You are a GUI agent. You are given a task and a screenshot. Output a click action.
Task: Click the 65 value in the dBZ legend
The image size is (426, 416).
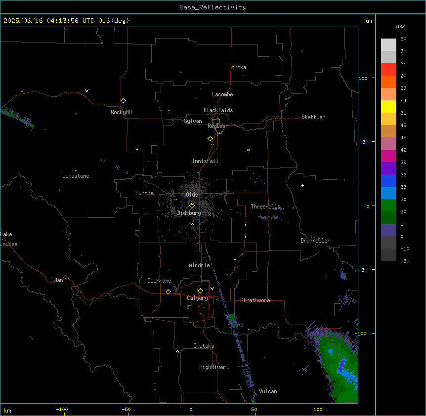click(x=403, y=63)
